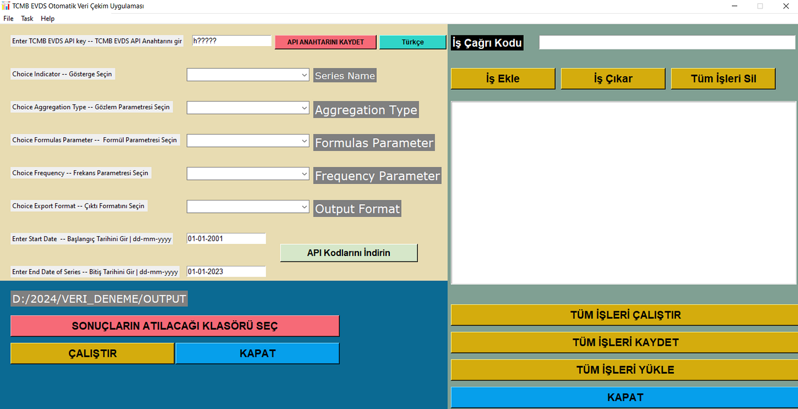Expand the Formulas Parameter combo box
This screenshot has height=409, width=798.
pos(248,141)
